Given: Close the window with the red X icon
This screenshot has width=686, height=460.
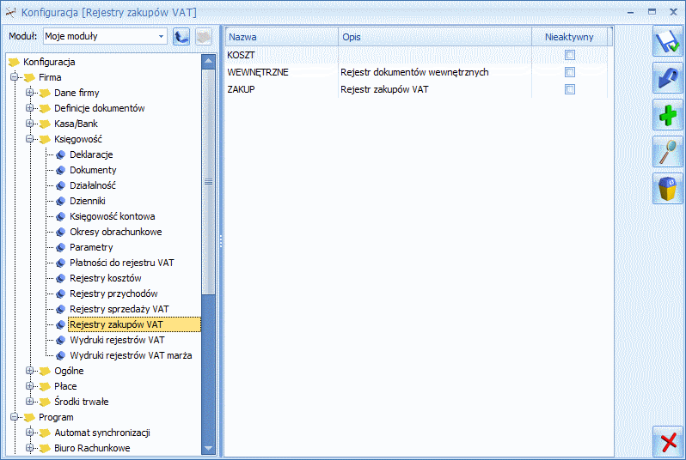Looking at the screenshot, I should coord(668,442).
